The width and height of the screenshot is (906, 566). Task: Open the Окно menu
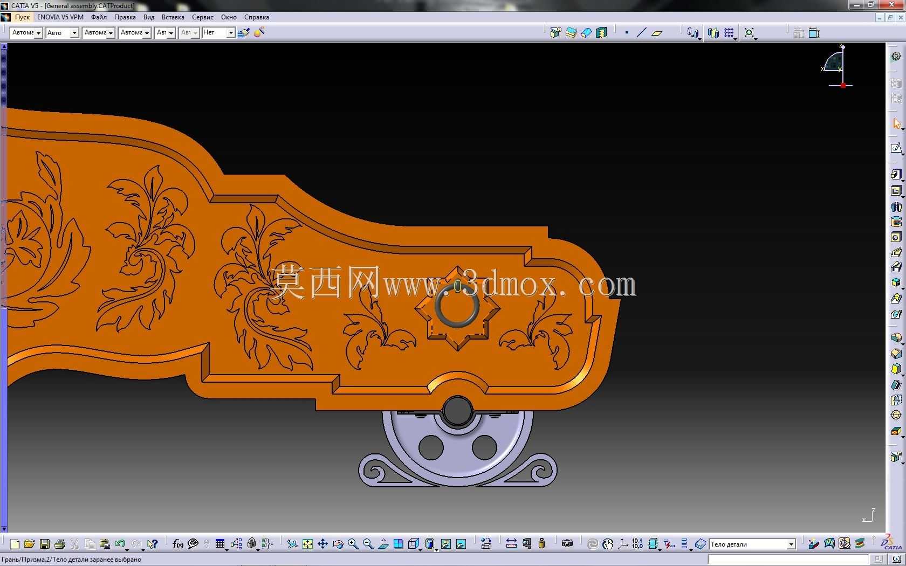pyautogui.click(x=229, y=17)
